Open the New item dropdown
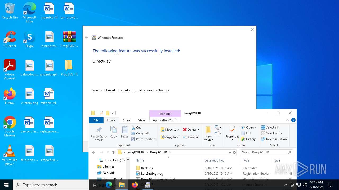Image resolution: width=339 pixels, height=190 pixels. (x=218, y=127)
